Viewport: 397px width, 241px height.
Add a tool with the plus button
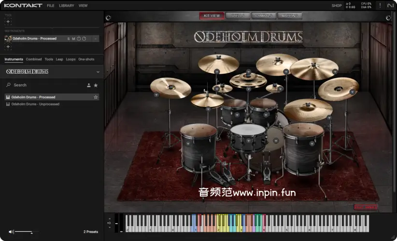pyautogui.click(x=8, y=22)
